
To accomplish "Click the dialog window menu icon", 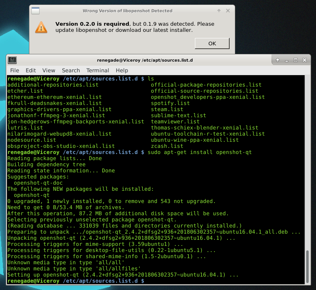I will pyautogui.click(x=35, y=11).
